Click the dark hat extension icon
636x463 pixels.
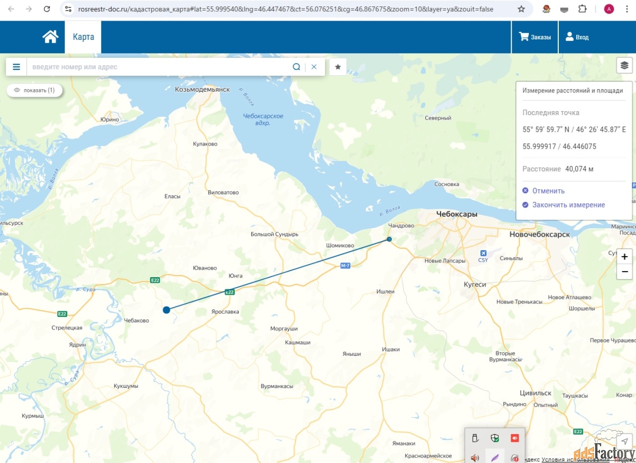564,9
